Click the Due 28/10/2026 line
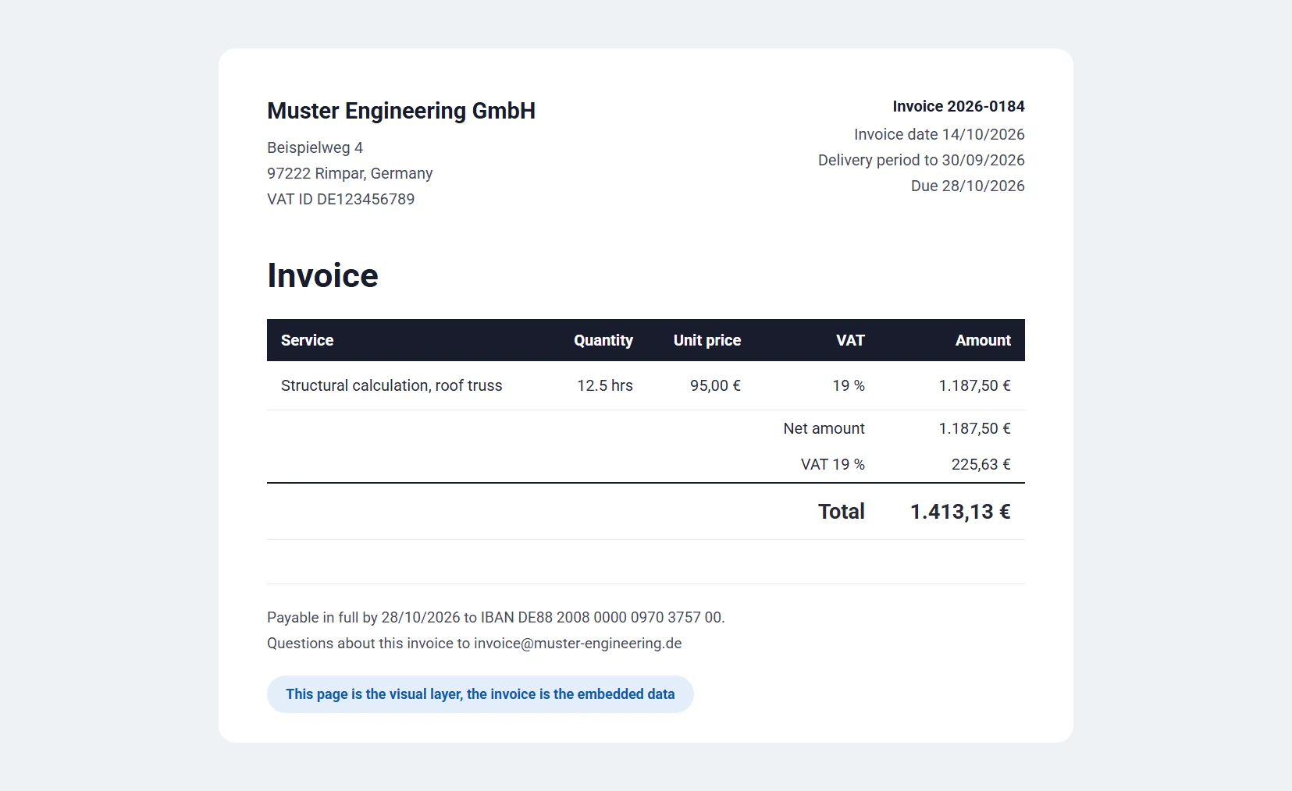 point(967,186)
